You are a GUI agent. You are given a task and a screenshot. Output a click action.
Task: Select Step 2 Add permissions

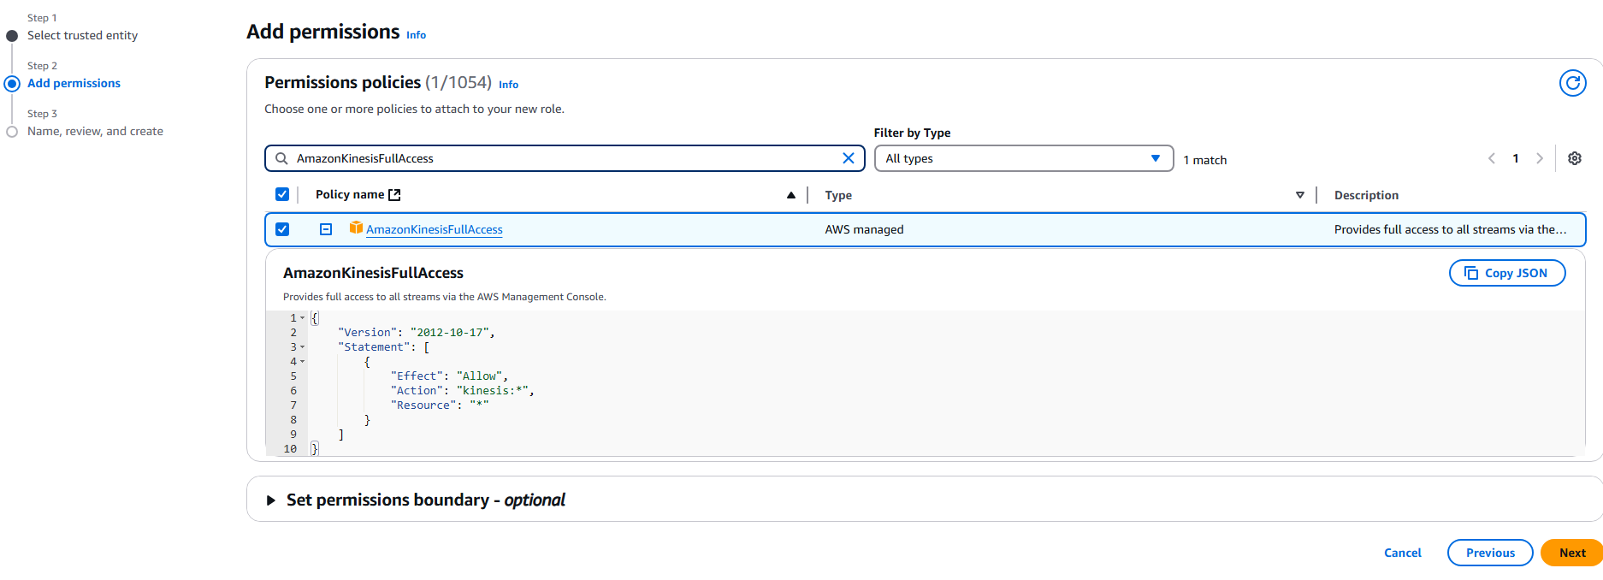pyautogui.click(x=74, y=83)
